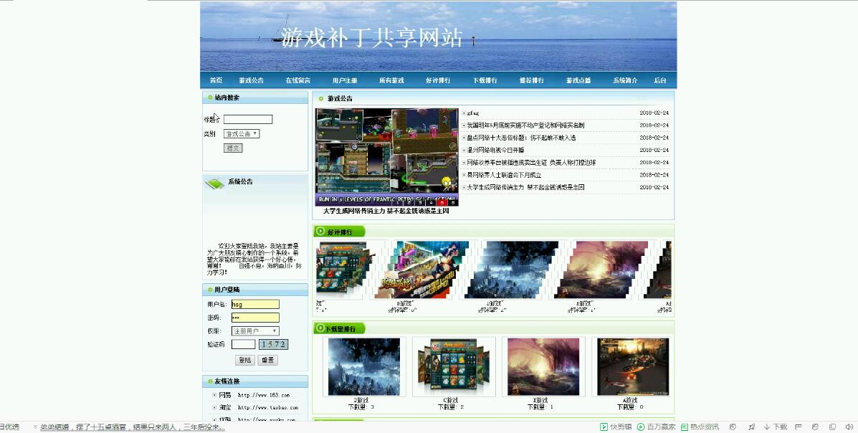
Task: Click the news headline in browser status bar
Action: (133, 427)
